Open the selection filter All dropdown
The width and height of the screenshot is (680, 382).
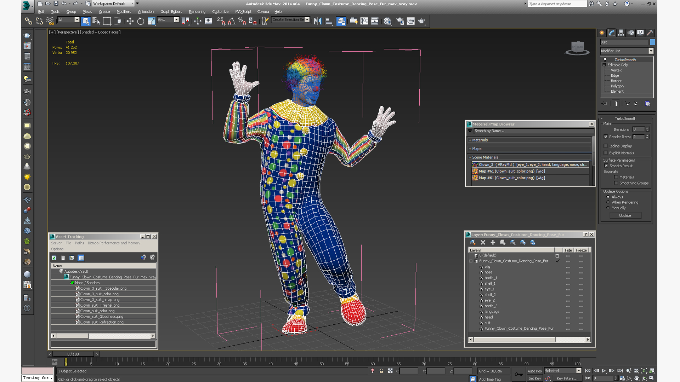coord(68,20)
